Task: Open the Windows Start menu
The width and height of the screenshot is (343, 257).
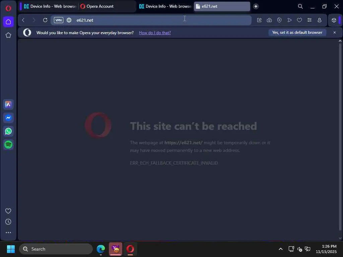Action: (x=11, y=249)
